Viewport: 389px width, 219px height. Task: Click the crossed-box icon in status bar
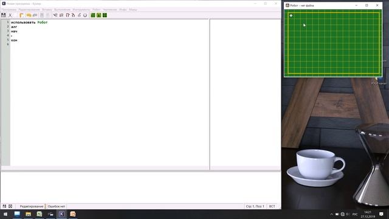coord(10,206)
